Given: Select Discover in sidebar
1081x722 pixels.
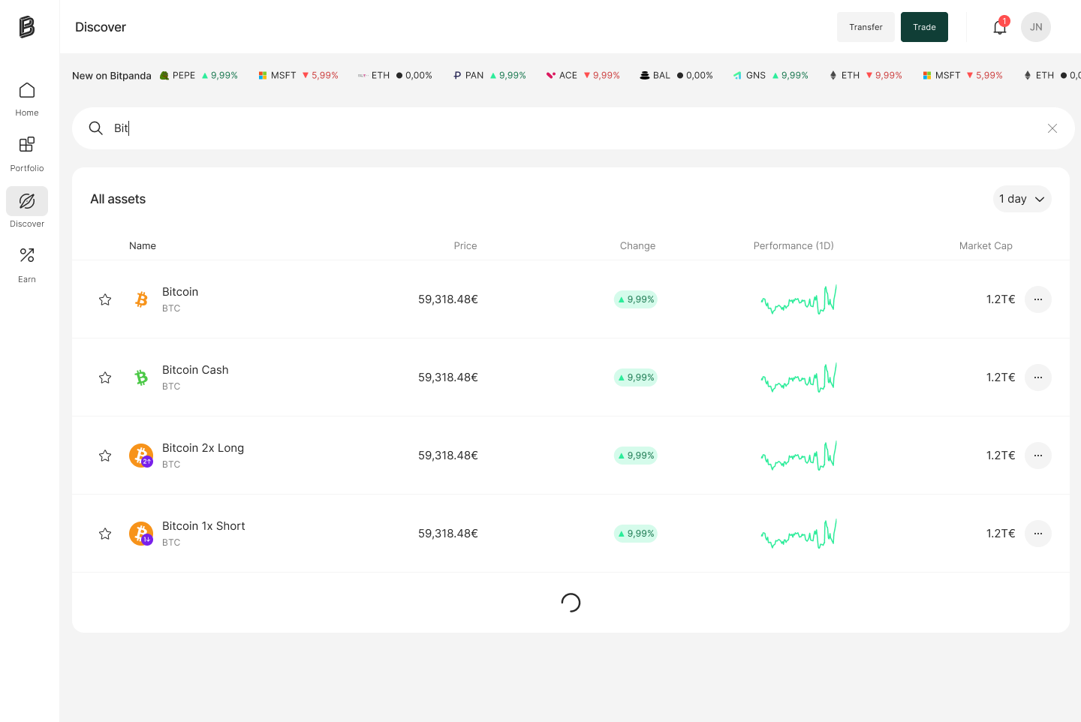Looking at the screenshot, I should (27, 209).
